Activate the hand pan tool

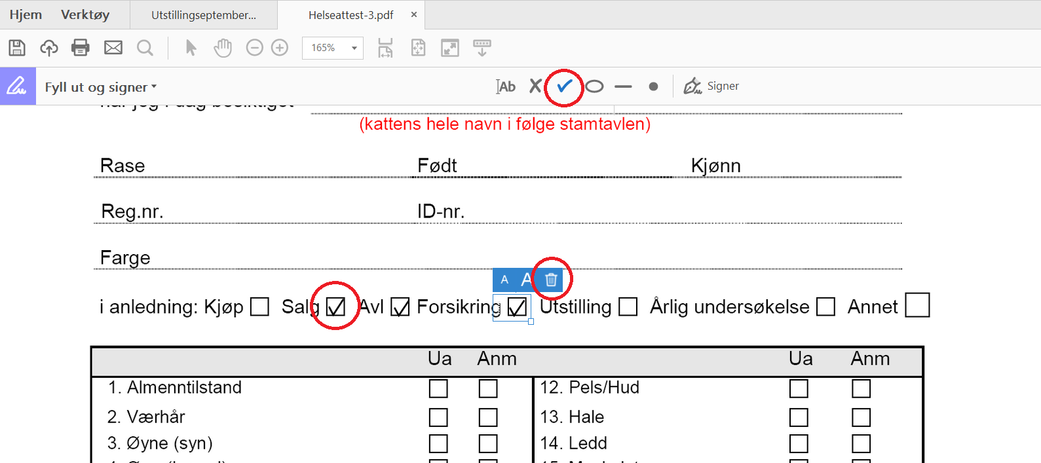tap(223, 47)
